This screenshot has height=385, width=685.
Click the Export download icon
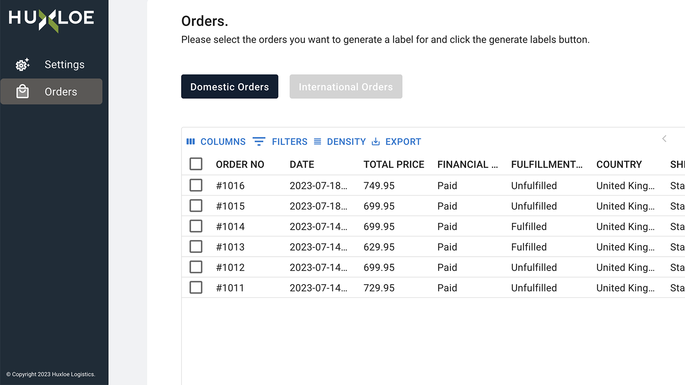click(x=375, y=142)
